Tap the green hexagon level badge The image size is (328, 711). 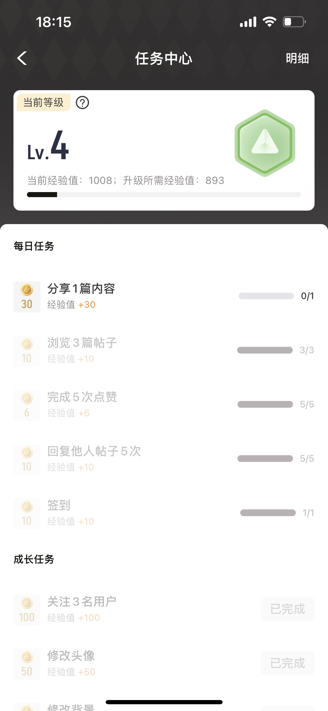[x=265, y=143]
